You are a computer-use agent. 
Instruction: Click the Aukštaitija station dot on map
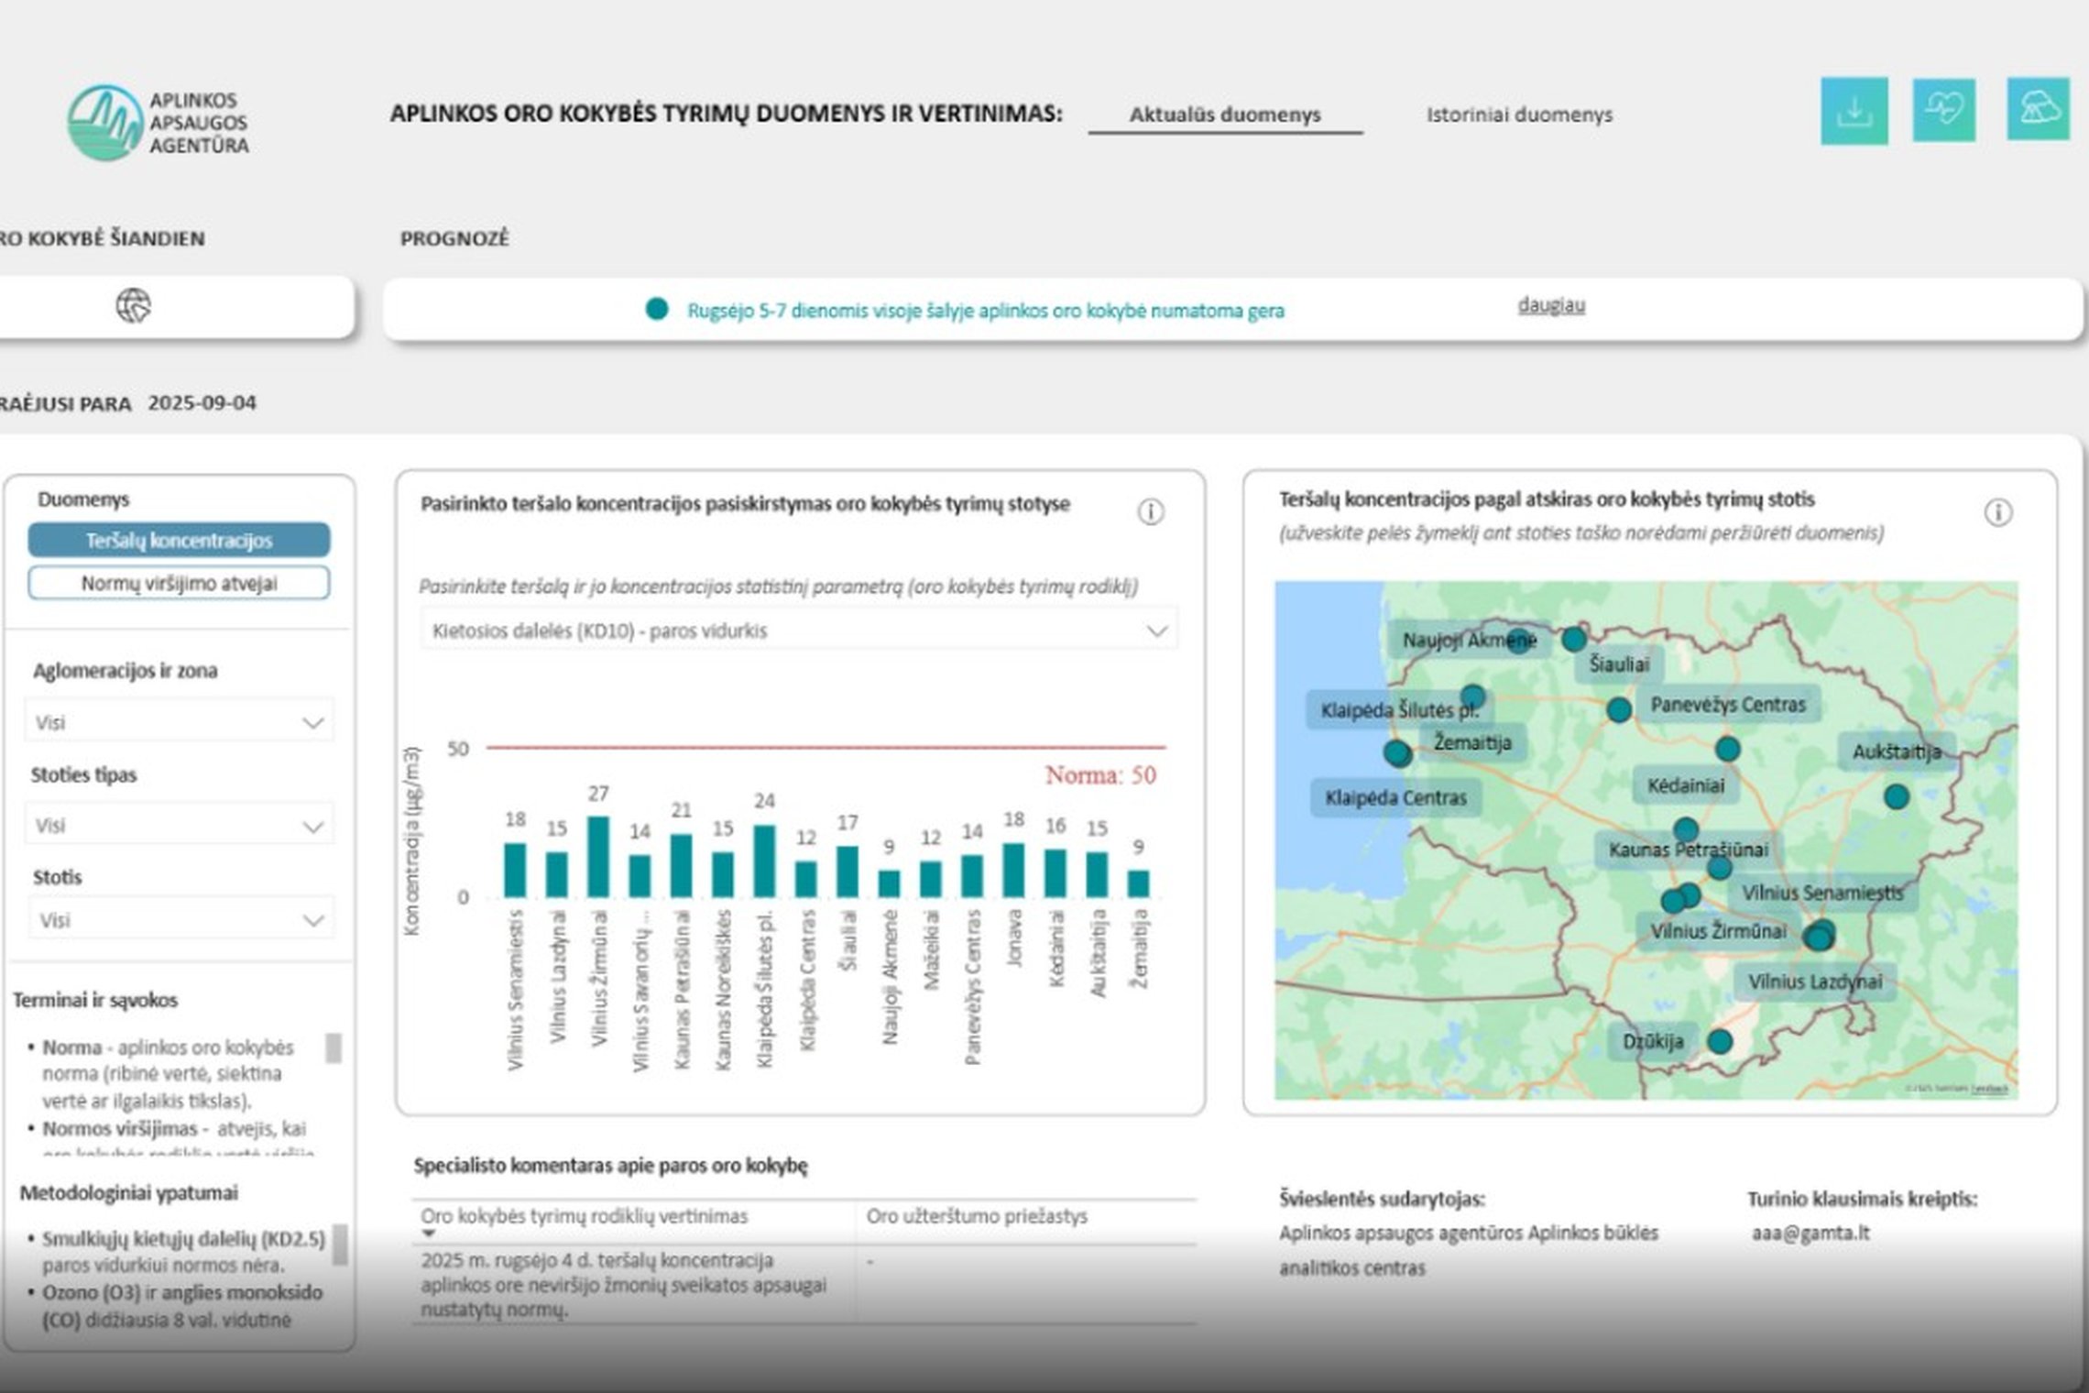pos(1897,796)
